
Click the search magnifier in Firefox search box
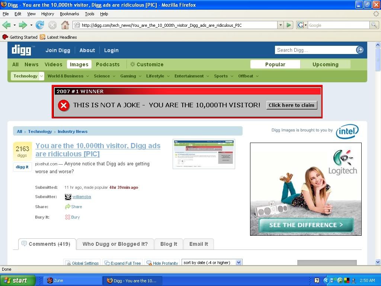coord(374,25)
